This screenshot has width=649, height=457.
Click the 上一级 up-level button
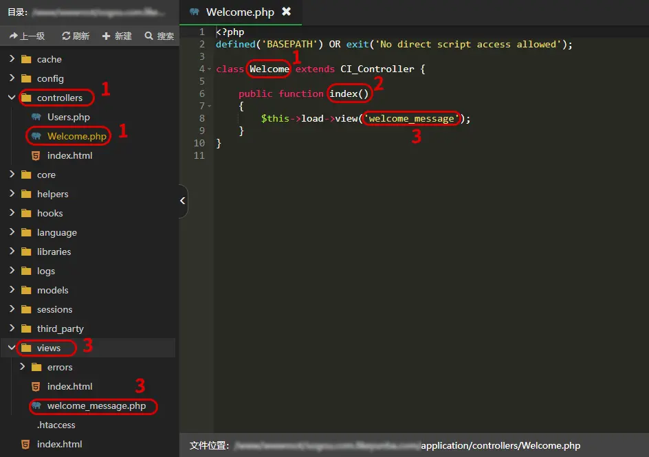(x=27, y=36)
